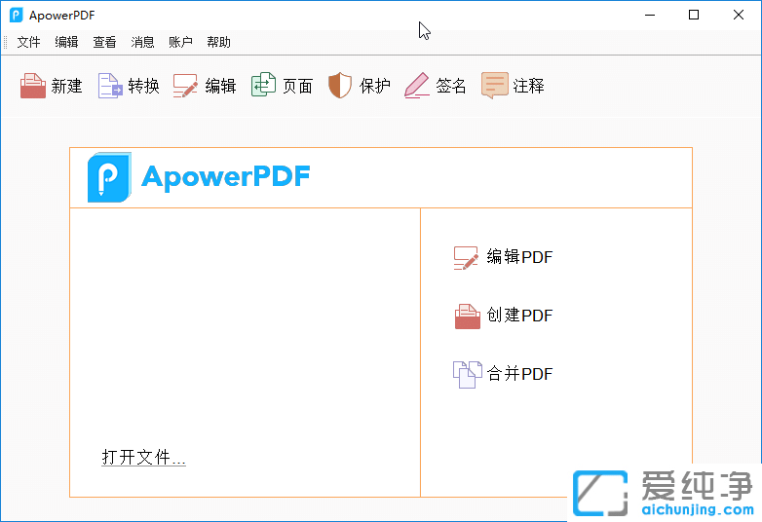The image size is (762, 522).
Task: Click the 编辑PDF text link
Action: click(x=519, y=257)
